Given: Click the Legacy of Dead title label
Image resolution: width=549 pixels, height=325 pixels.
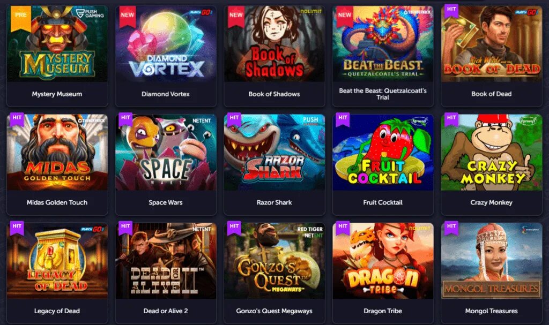Looking at the screenshot, I should 57,311.
